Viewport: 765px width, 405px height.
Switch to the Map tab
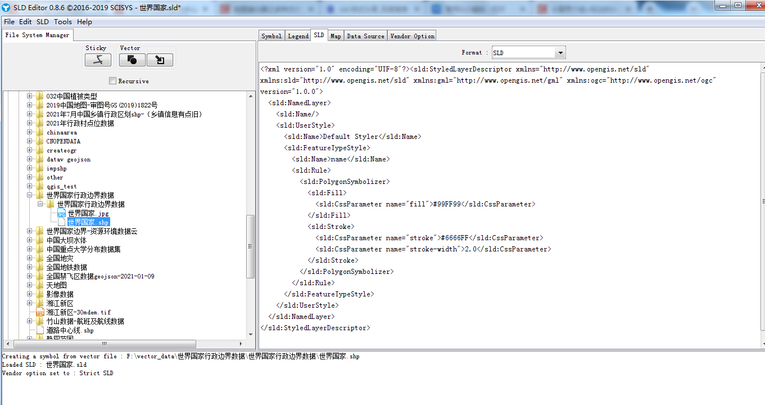[336, 36]
